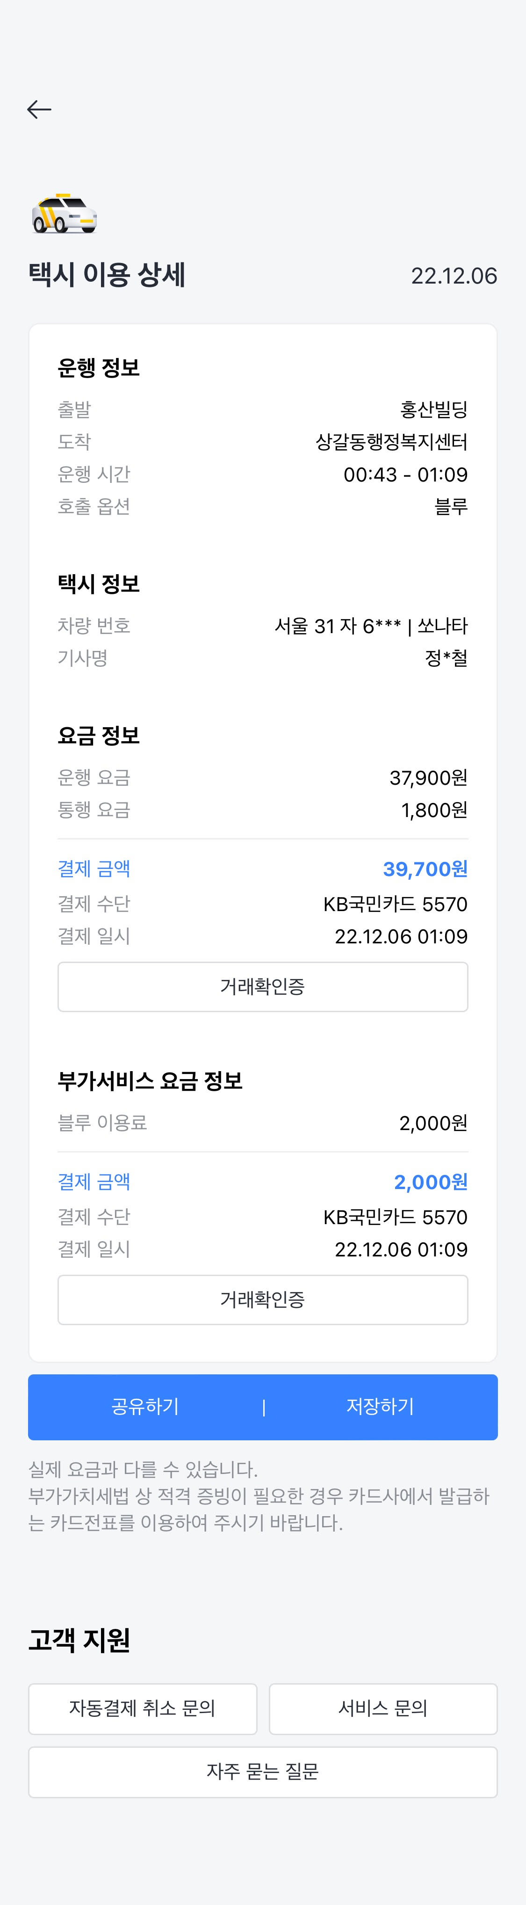Select the arrival location 상갈동행정복지센터
This screenshot has width=526, height=1905.
[x=391, y=442]
